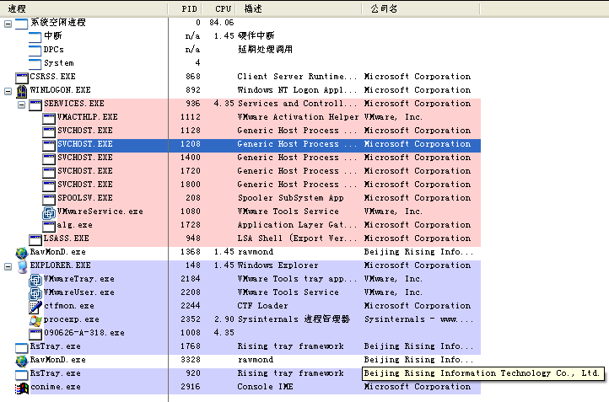
Task: Select the procexp.exe process name
Action: click(x=72, y=319)
